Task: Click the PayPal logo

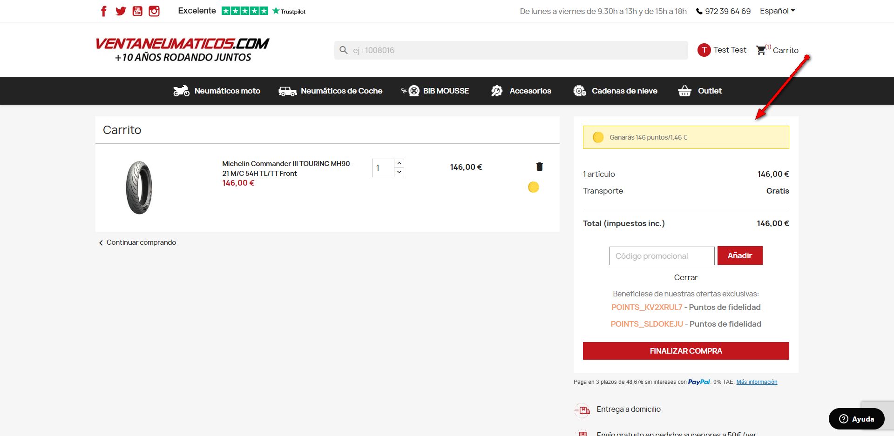Action: [x=699, y=382]
